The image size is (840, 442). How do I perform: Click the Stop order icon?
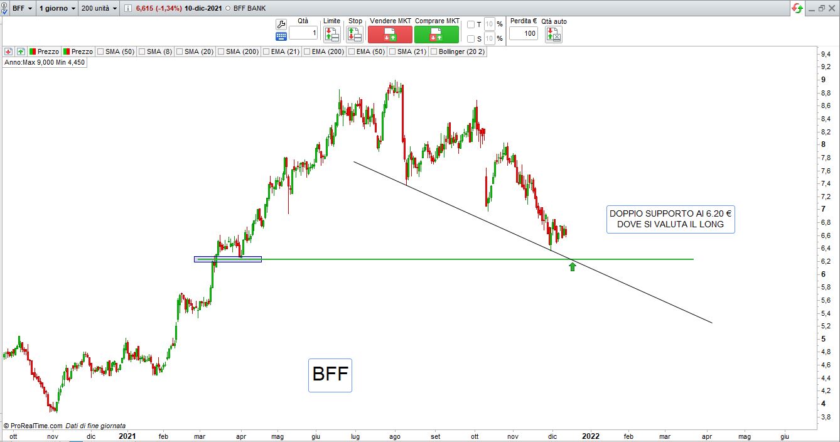355,34
